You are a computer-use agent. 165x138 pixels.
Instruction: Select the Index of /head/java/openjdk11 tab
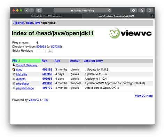point(116,16)
